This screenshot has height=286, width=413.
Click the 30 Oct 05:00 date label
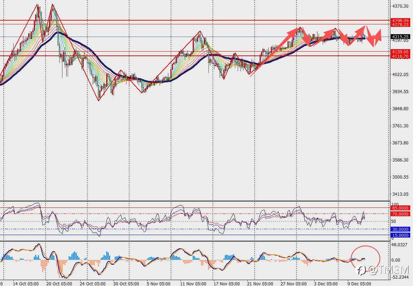click(126, 284)
